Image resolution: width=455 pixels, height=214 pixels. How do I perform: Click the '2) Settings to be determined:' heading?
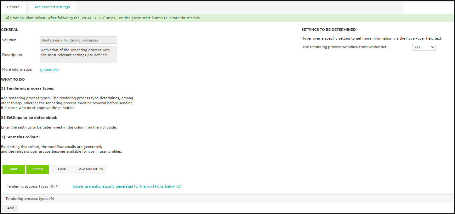[x=29, y=118]
